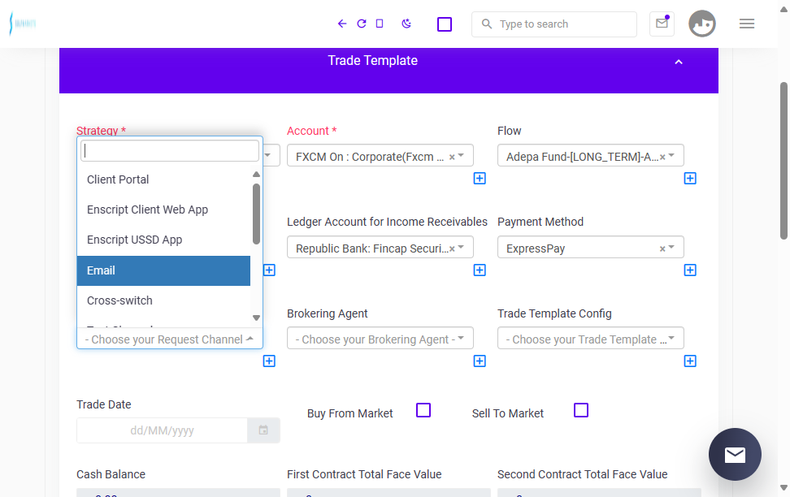Open the Flow dropdown
The width and height of the screenshot is (790, 497).
pos(591,156)
